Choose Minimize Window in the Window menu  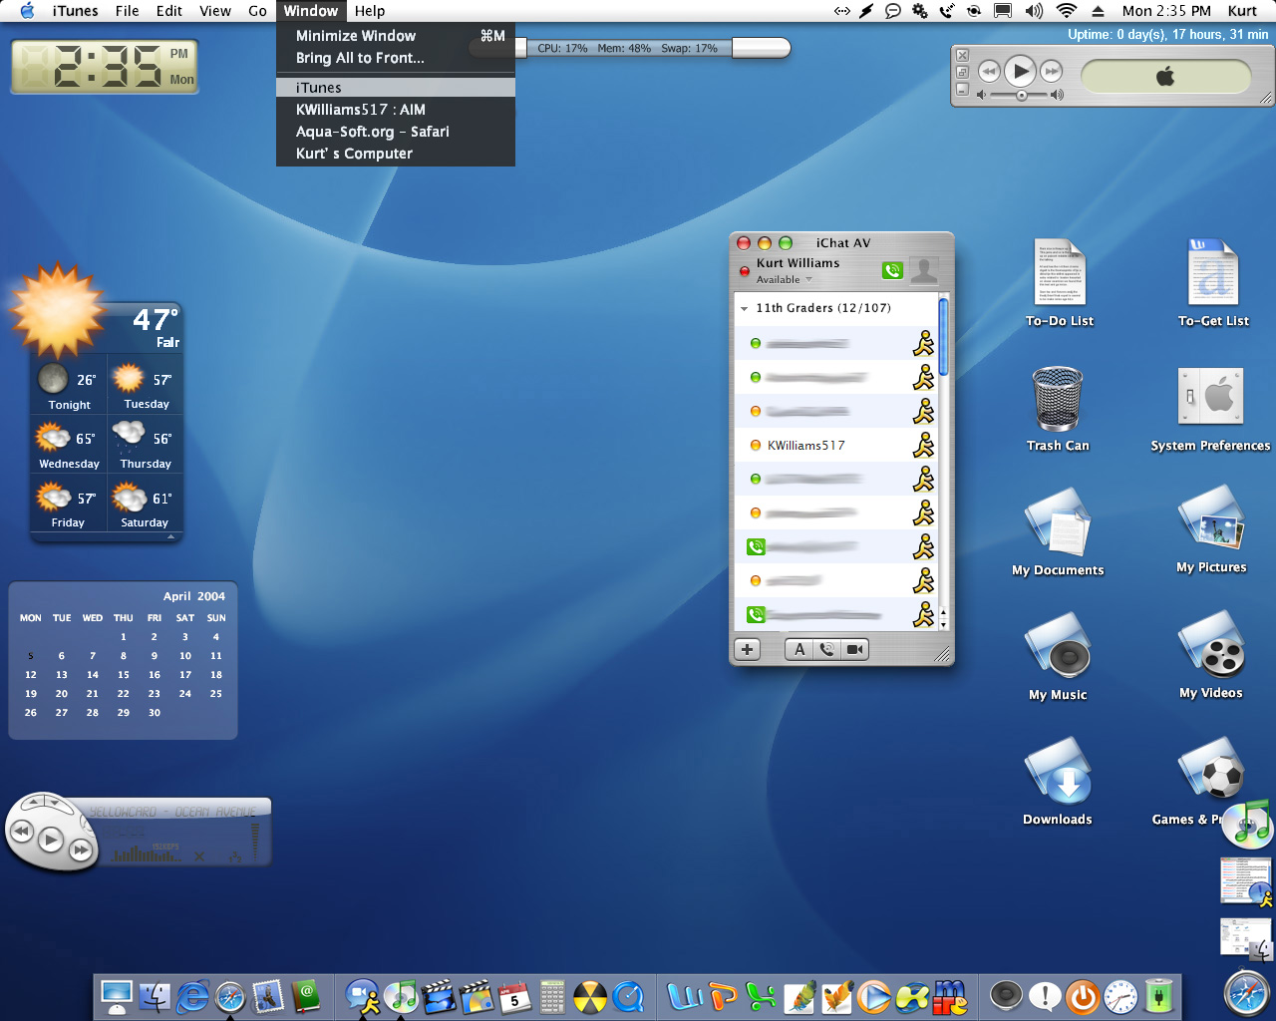(356, 36)
